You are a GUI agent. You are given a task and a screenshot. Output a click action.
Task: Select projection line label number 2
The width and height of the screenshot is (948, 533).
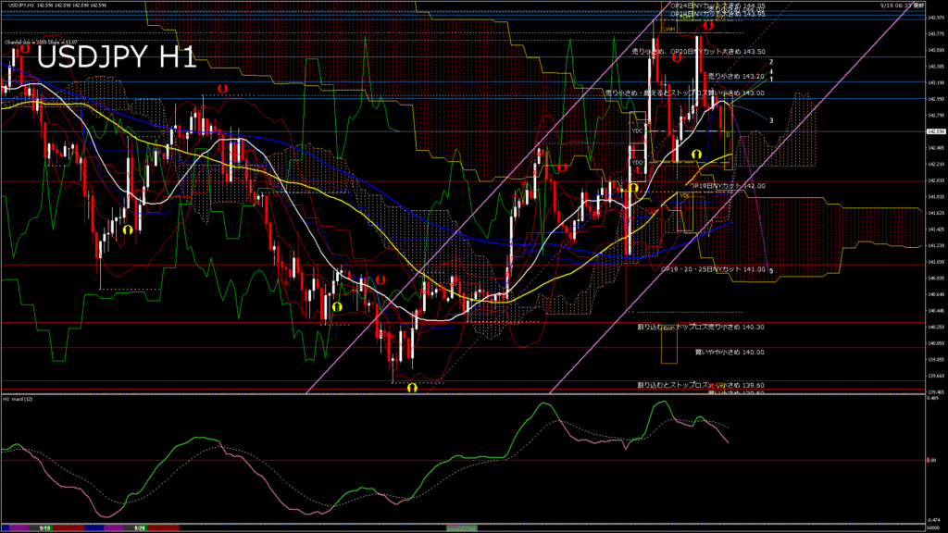click(771, 62)
